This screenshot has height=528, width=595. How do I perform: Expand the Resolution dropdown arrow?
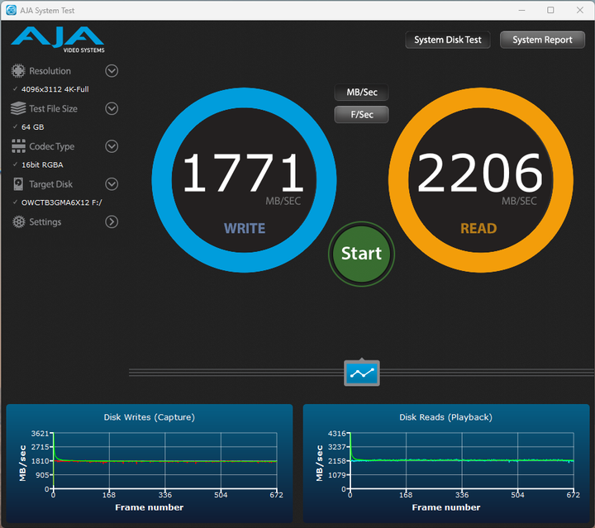(x=112, y=71)
